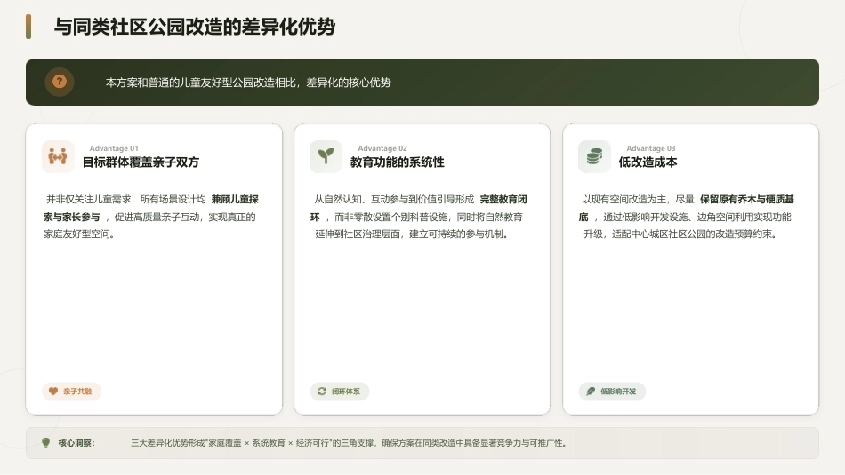Click the heart icon in 亲子共融 tag

click(52, 391)
